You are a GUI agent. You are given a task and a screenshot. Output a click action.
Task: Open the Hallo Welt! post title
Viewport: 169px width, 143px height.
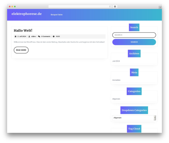point(23,30)
